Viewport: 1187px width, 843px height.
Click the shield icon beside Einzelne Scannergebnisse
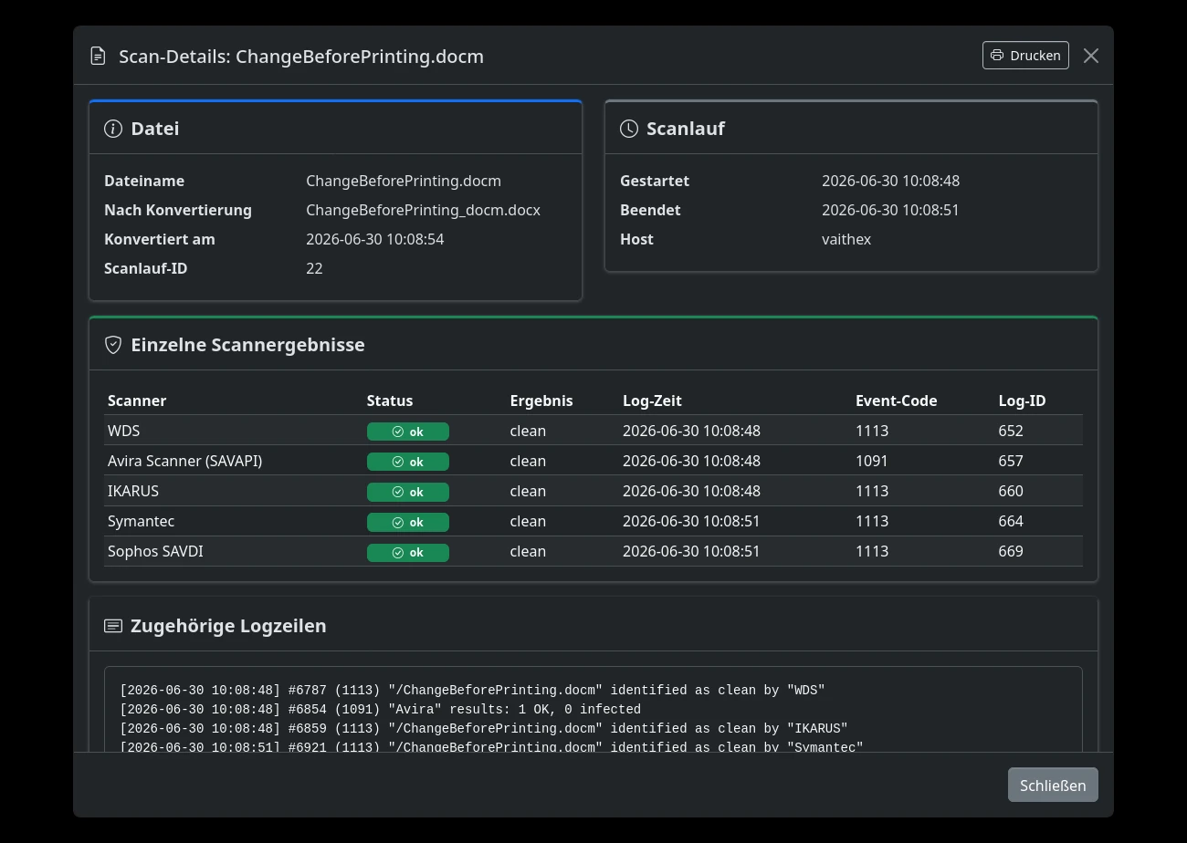pos(113,345)
